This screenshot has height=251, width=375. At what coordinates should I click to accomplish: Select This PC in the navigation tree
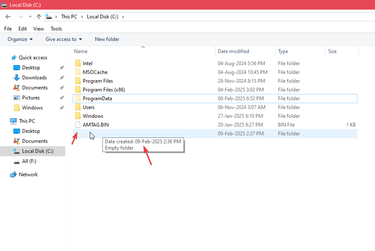27,121
